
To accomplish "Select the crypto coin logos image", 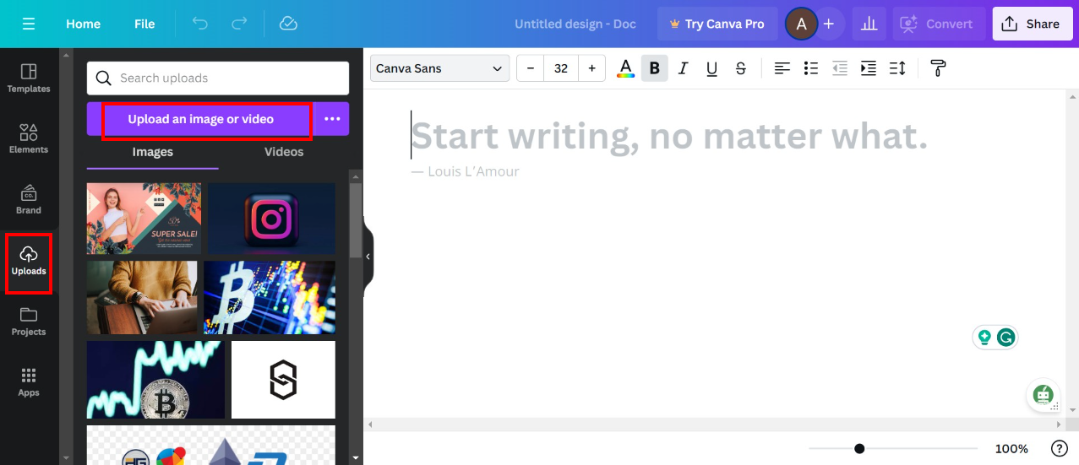I will (x=211, y=445).
